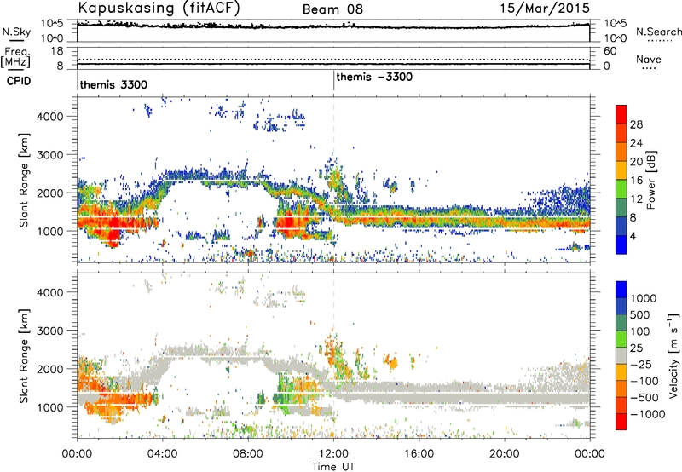Click the "Slant Range [km]" label of the Power panel
This screenshot has width=682, height=472.
click(x=24, y=180)
